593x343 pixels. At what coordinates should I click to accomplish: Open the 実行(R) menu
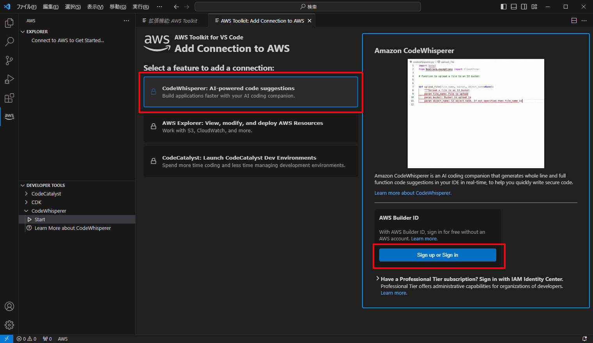[x=140, y=7]
